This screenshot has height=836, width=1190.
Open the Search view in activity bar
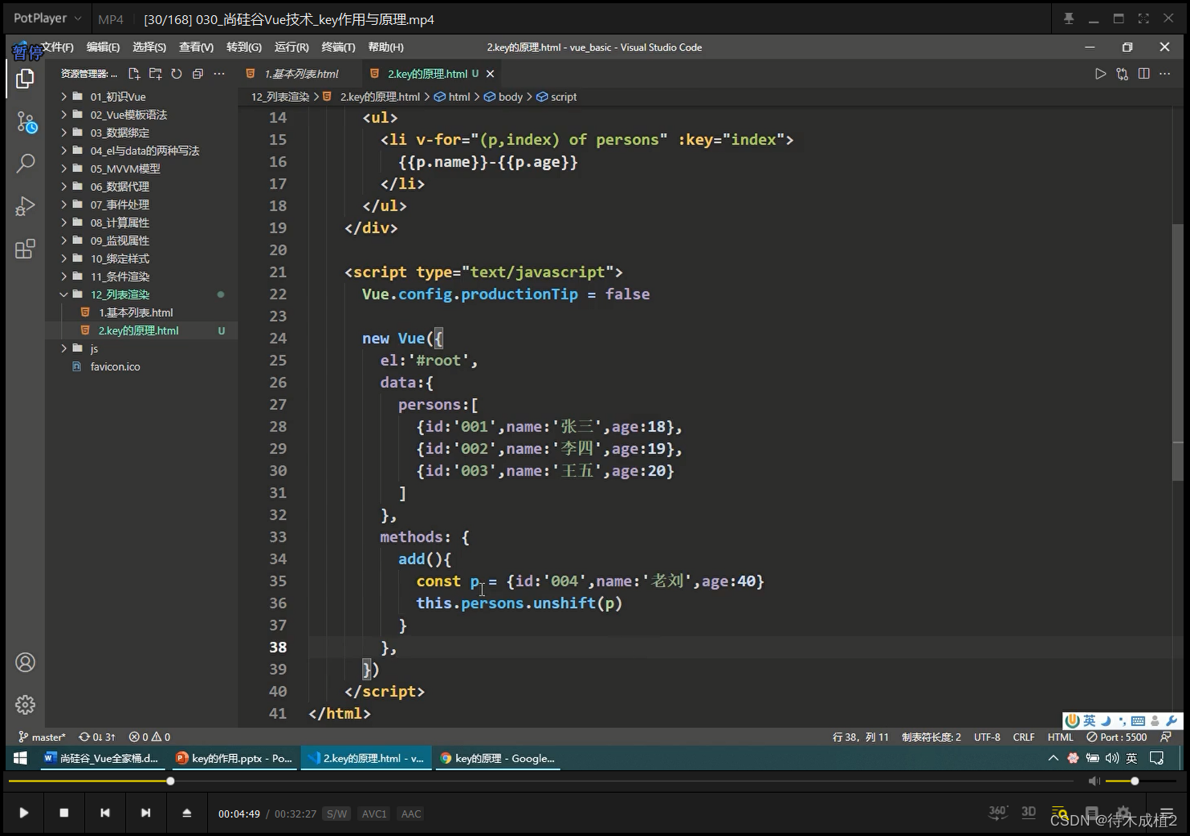point(26,164)
